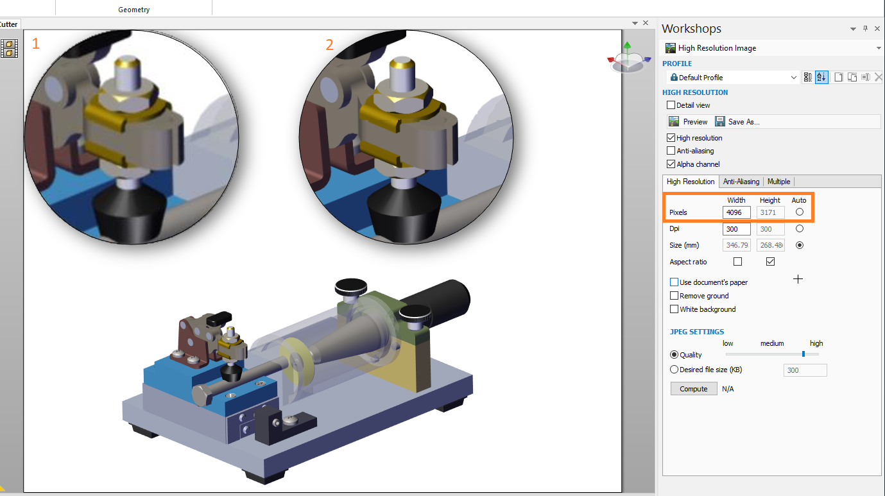Viewport: 885px width, 496px height.
Task: Pin the Workshops panel
Action: pos(865,29)
